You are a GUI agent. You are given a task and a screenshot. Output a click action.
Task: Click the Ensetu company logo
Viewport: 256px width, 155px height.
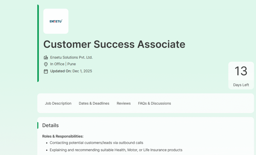(x=56, y=21)
